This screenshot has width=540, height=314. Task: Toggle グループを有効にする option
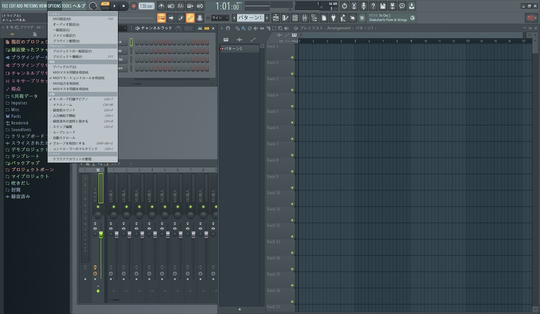83,143
